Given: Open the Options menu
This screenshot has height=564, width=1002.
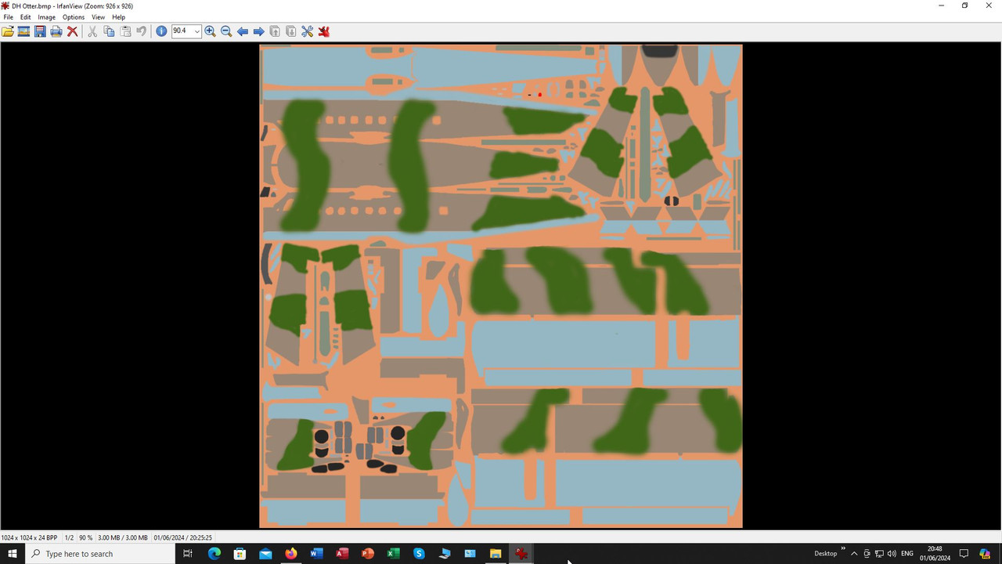Looking at the screenshot, I should (73, 16).
